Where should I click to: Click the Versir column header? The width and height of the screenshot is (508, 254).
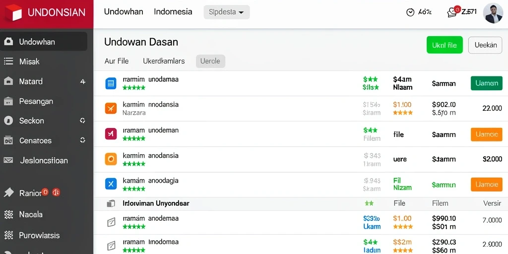tap(493, 203)
